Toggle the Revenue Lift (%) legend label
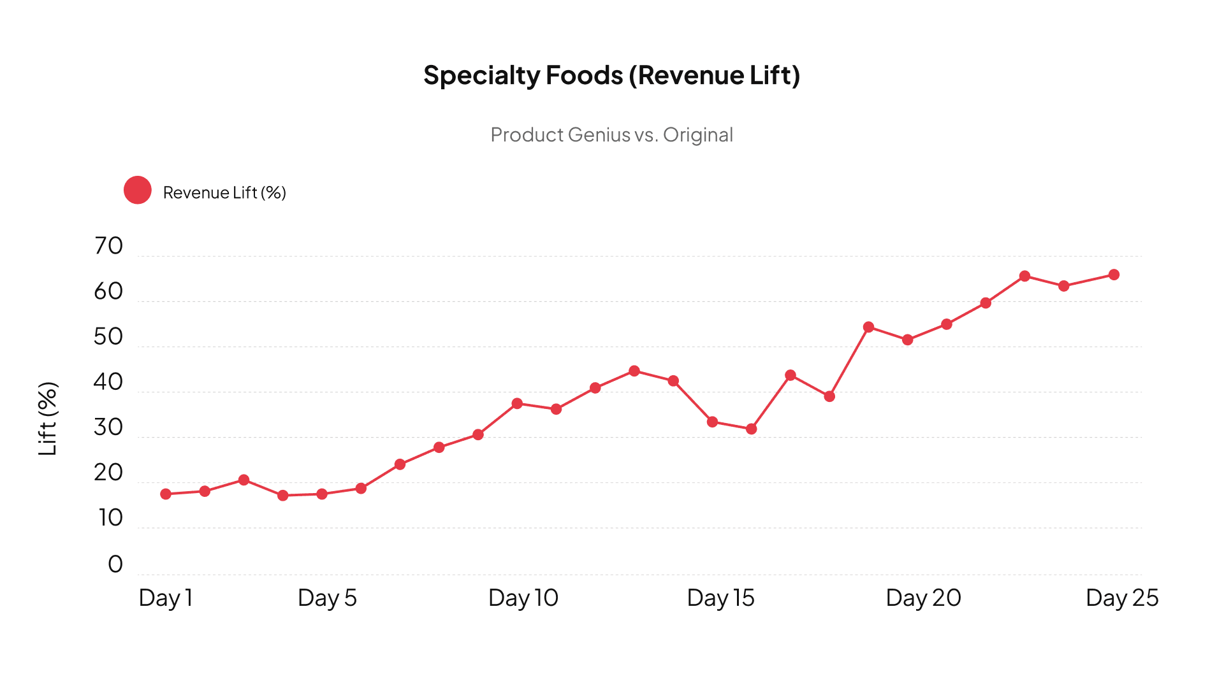The image size is (1224, 688). pyautogui.click(x=224, y=192)
